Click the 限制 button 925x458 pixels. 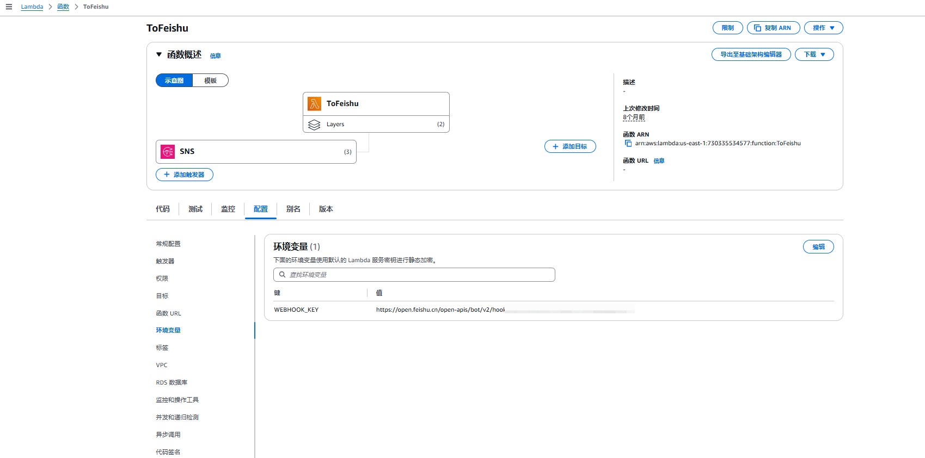pyautogui.click(x=728, y=28)
